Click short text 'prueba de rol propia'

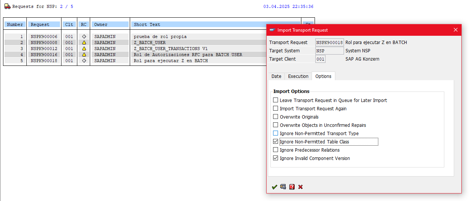[160, 37]
